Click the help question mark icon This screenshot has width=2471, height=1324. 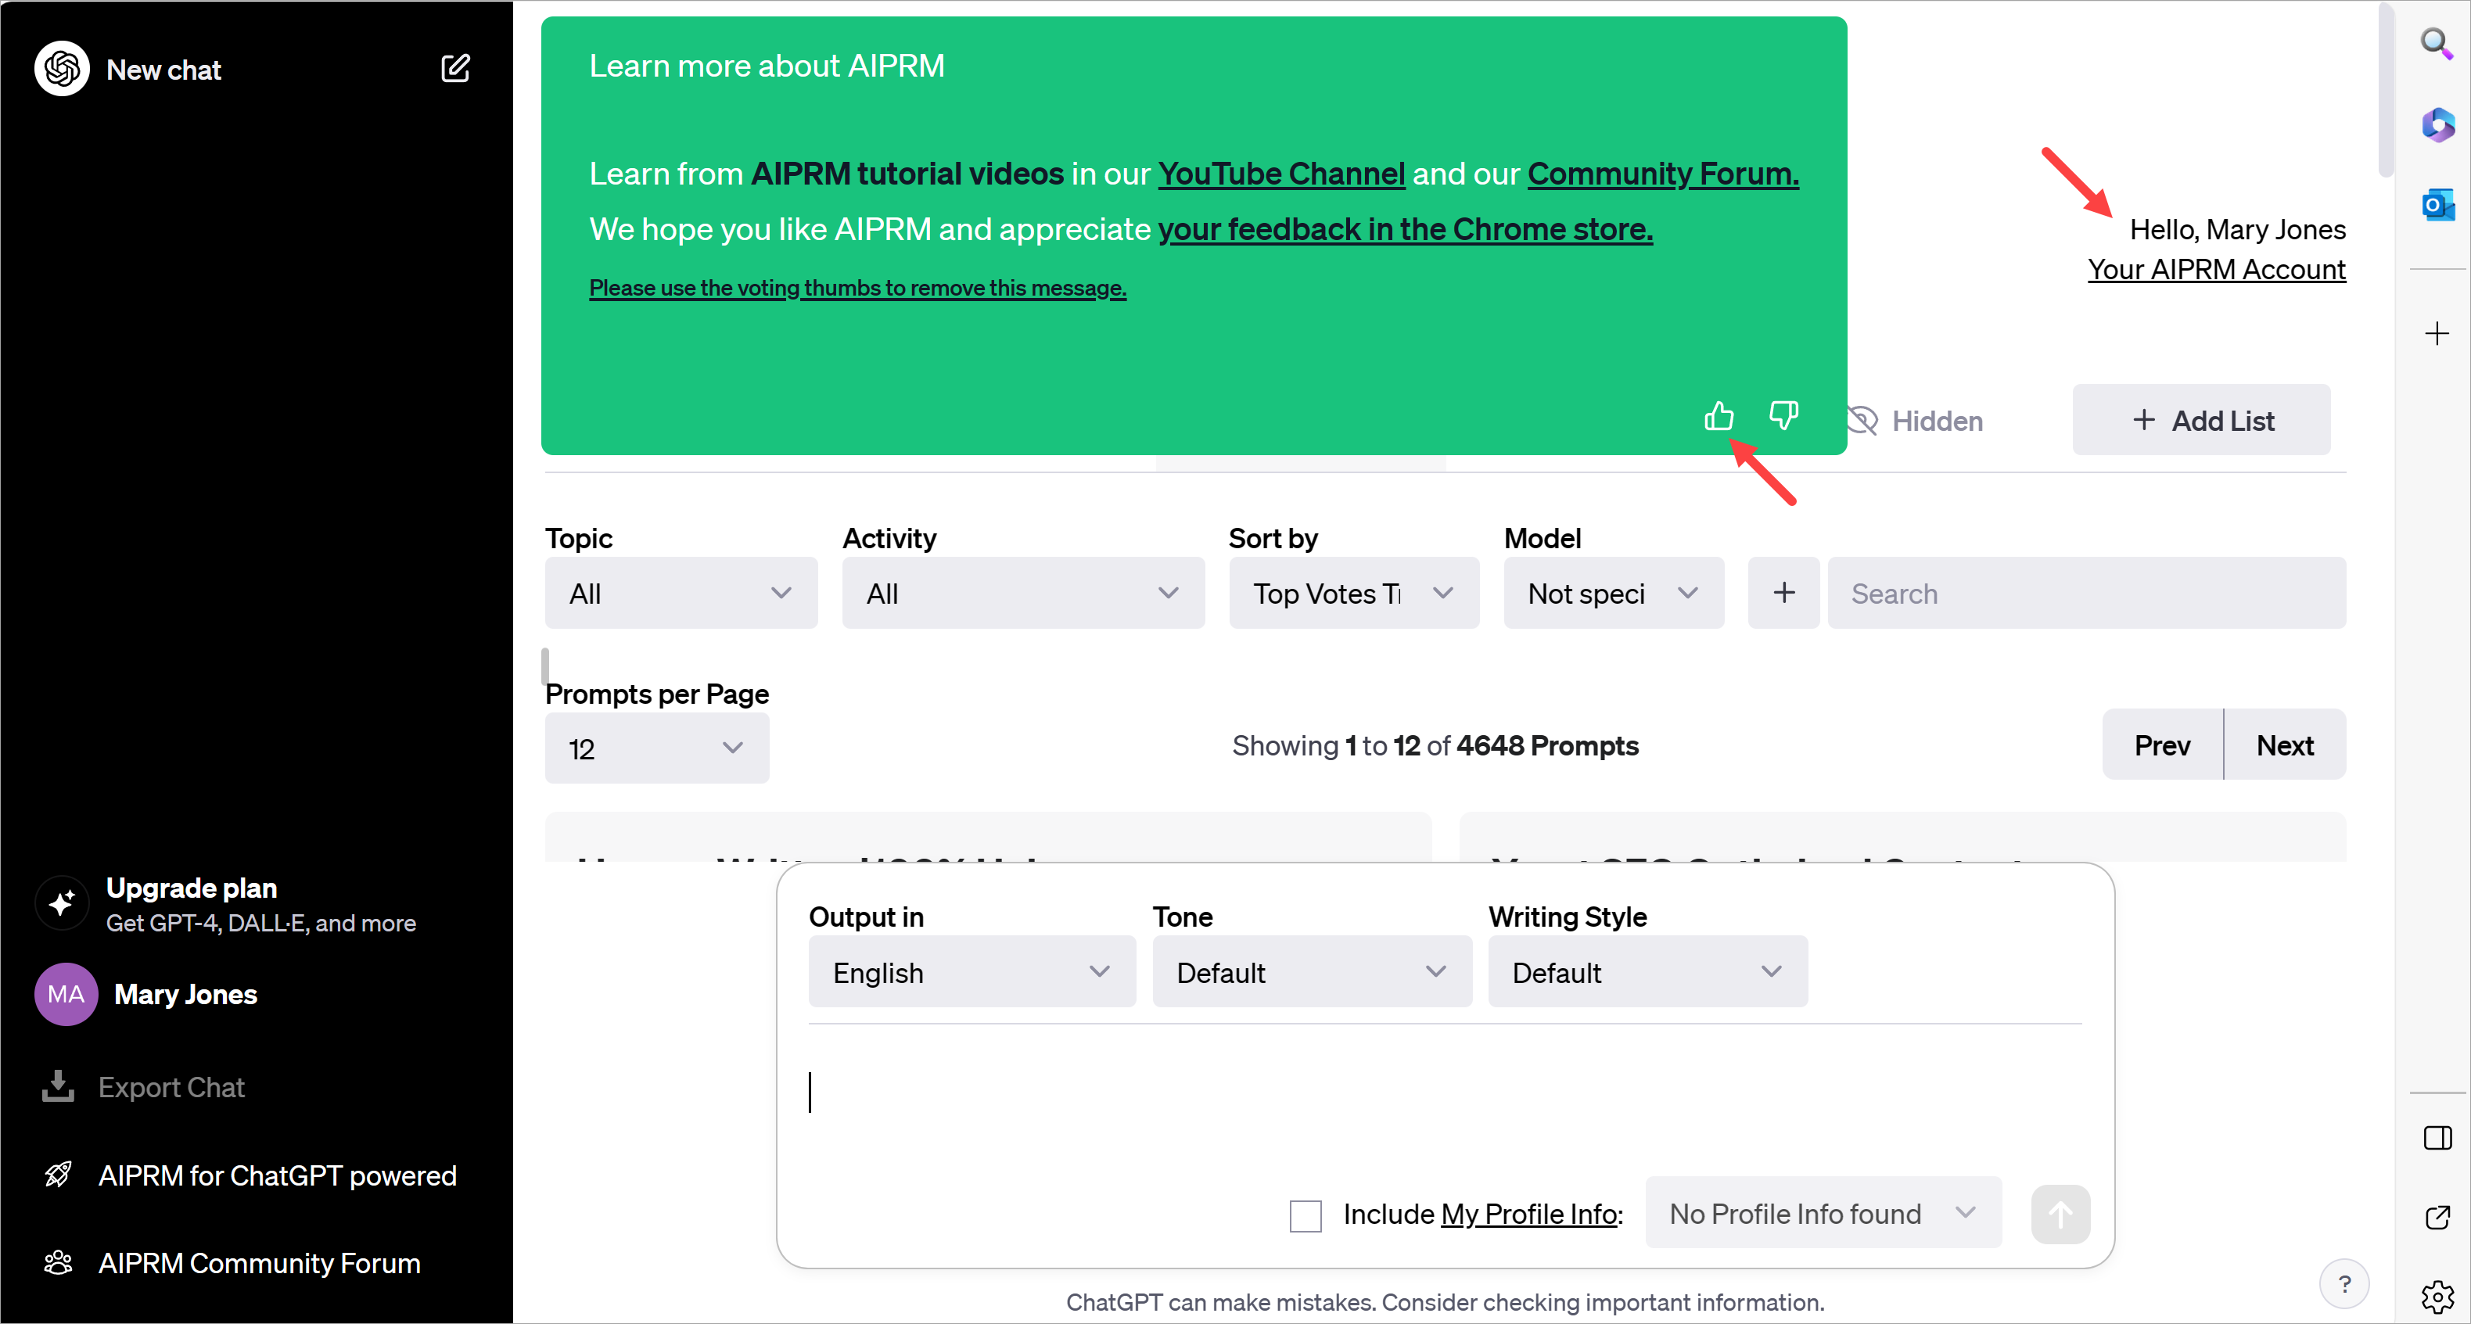(x=2345, y=1284)
